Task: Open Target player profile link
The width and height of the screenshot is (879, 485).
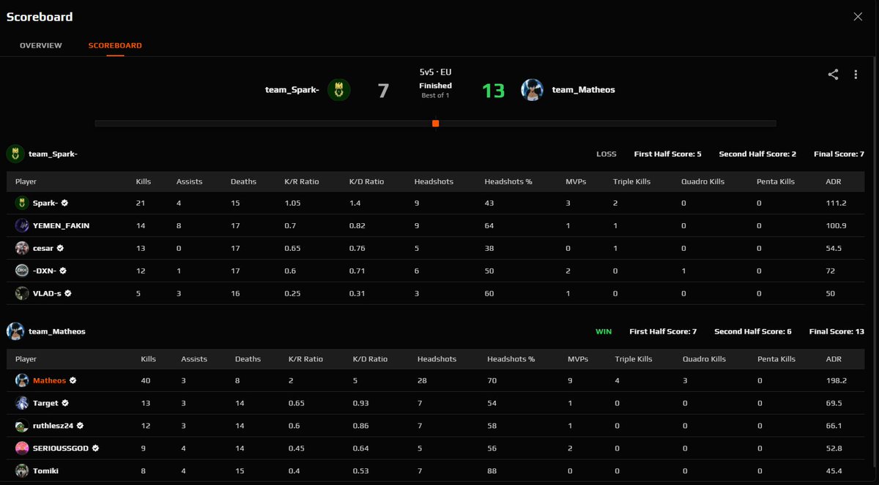Action: pos(46,403)
